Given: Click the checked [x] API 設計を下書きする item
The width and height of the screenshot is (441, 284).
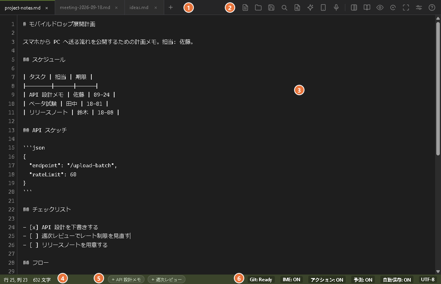Looking at the screenshot, I should [x=61, y=227].
